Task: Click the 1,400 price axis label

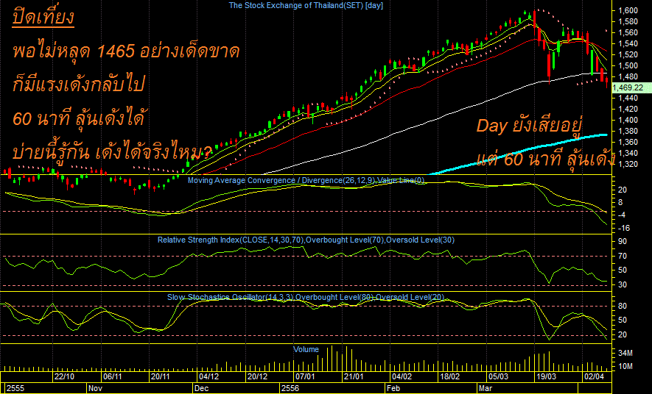Action: coord(628,120)
